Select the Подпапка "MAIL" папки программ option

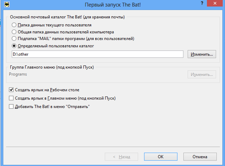[14, 39]
